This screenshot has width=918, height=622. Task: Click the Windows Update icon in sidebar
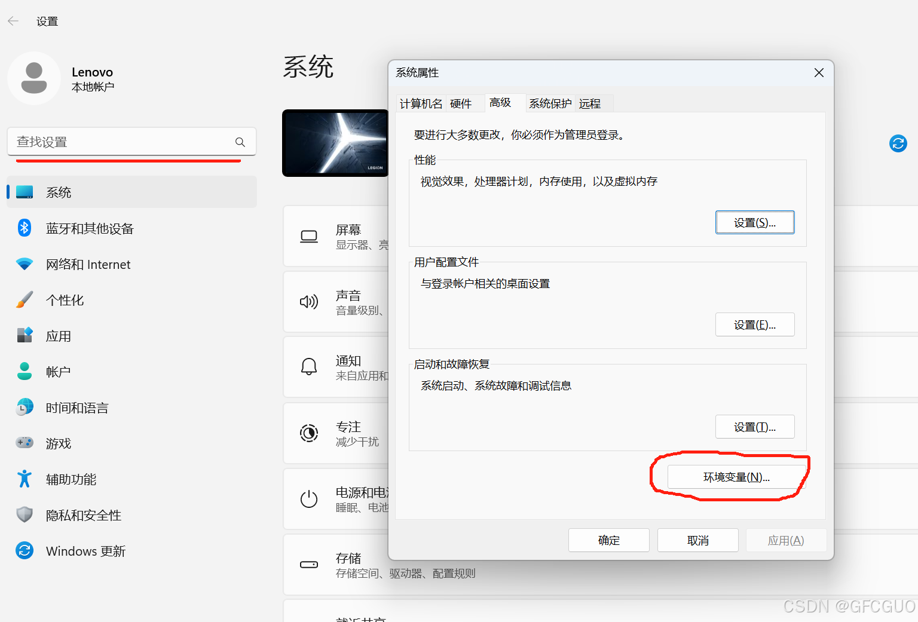coord(25,550)
